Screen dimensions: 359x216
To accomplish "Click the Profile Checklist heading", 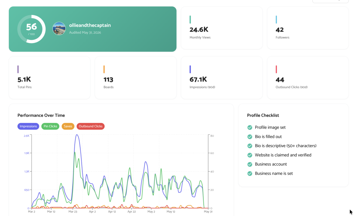I will pyautogui.click(x=263, y=116).
